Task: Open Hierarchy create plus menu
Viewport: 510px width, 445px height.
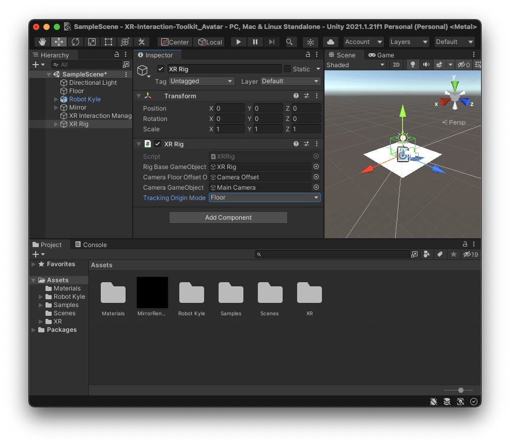Action: 38,65
